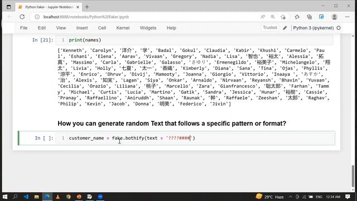This screenshot has height=201, width=357.
Task: Open the Edit menu
Action: click(42, 28)
